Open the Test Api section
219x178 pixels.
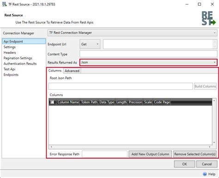point(9,69)
